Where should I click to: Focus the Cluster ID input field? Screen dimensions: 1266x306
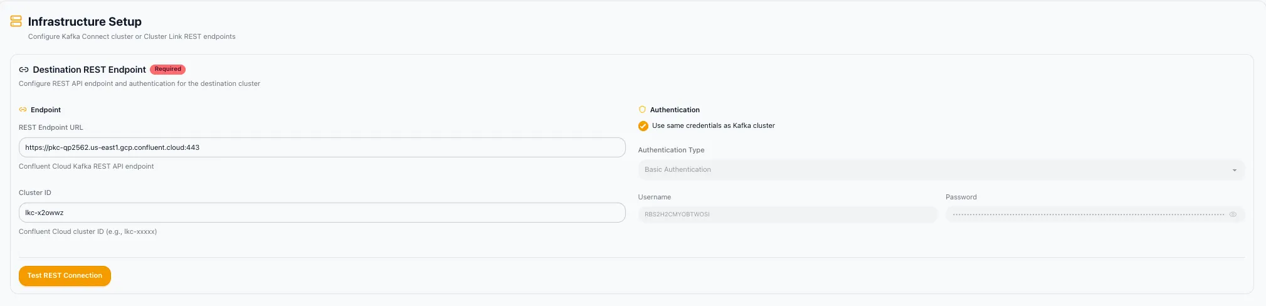[322, 213]
